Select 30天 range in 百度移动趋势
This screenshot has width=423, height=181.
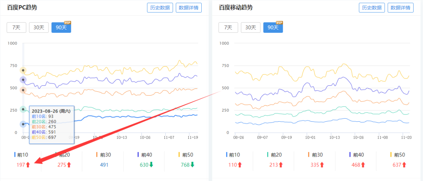tap(251, 27)
